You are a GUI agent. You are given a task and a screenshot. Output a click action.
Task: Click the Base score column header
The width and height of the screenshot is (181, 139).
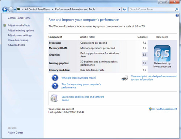(162, 37)
